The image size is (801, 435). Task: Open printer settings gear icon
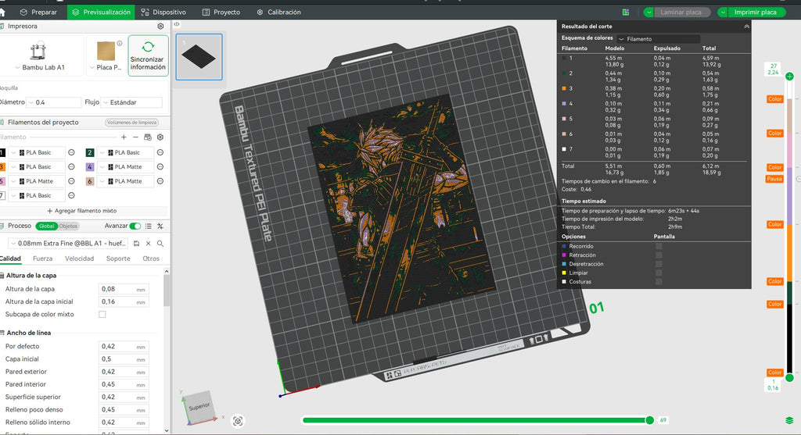click(160, 26)
